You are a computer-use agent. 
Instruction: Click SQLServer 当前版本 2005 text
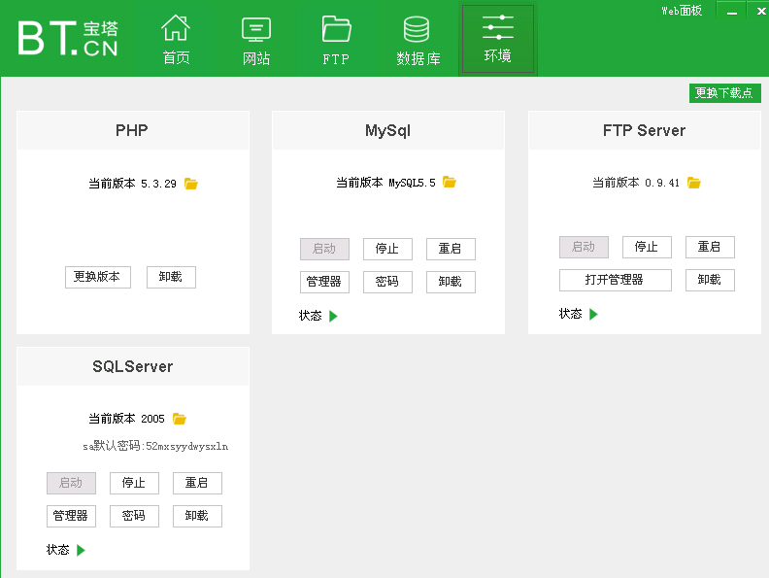pyautogui.click(x=126, y=419)
